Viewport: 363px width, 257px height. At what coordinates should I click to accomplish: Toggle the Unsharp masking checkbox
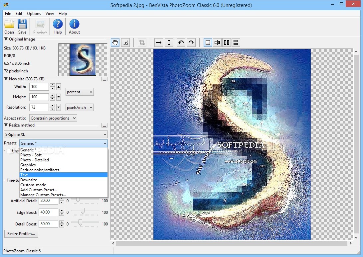coord(9,151)
